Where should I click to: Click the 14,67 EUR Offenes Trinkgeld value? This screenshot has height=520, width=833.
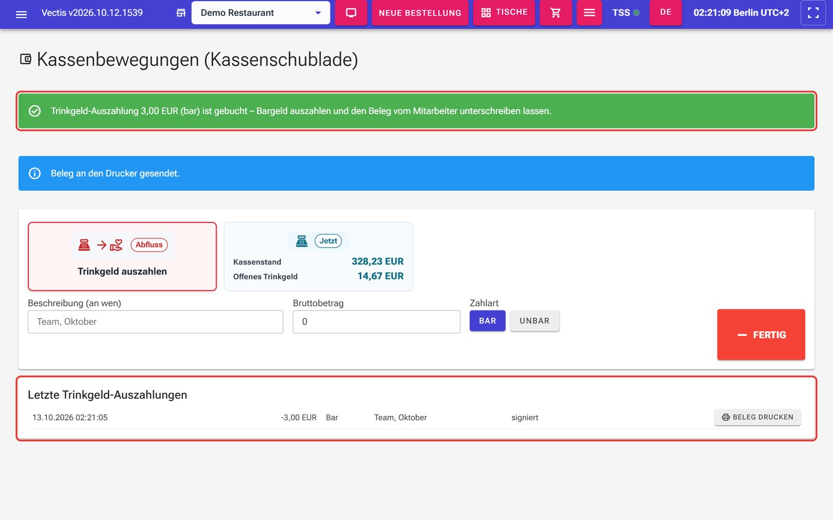tap(380, 276)
